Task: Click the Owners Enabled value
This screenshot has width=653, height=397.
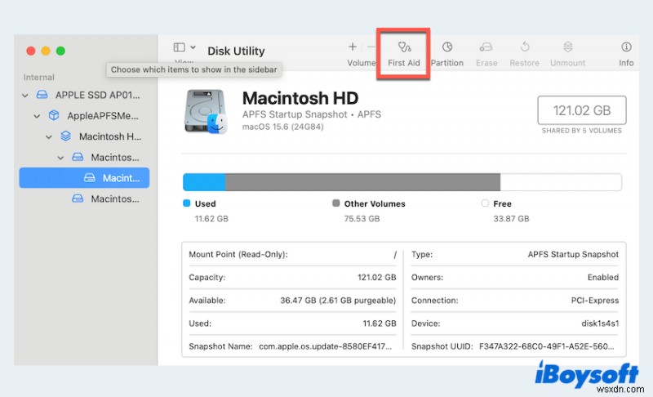Action: (603, 278)
